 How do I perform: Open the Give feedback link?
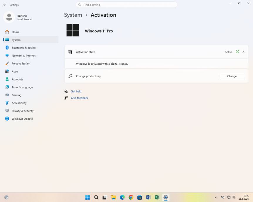point(79,98)
